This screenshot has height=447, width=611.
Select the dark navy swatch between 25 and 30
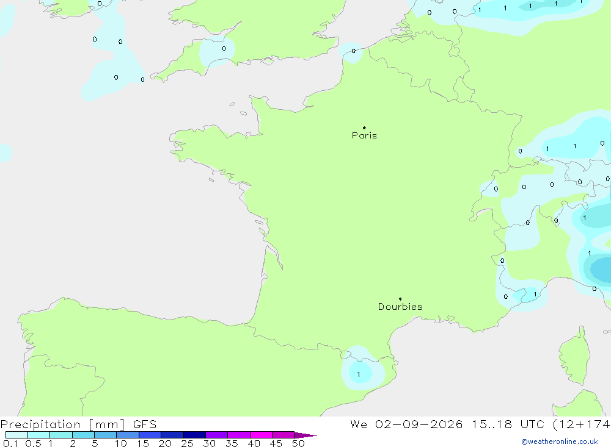(194, 435)
